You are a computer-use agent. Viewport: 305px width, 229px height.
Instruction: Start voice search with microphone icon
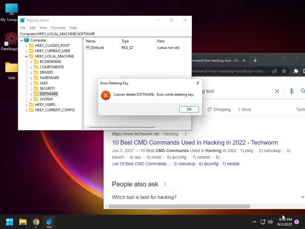[x=291, y=91]
